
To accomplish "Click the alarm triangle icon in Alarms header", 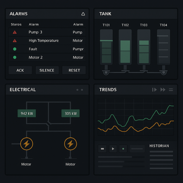I will tap(83, 14).
